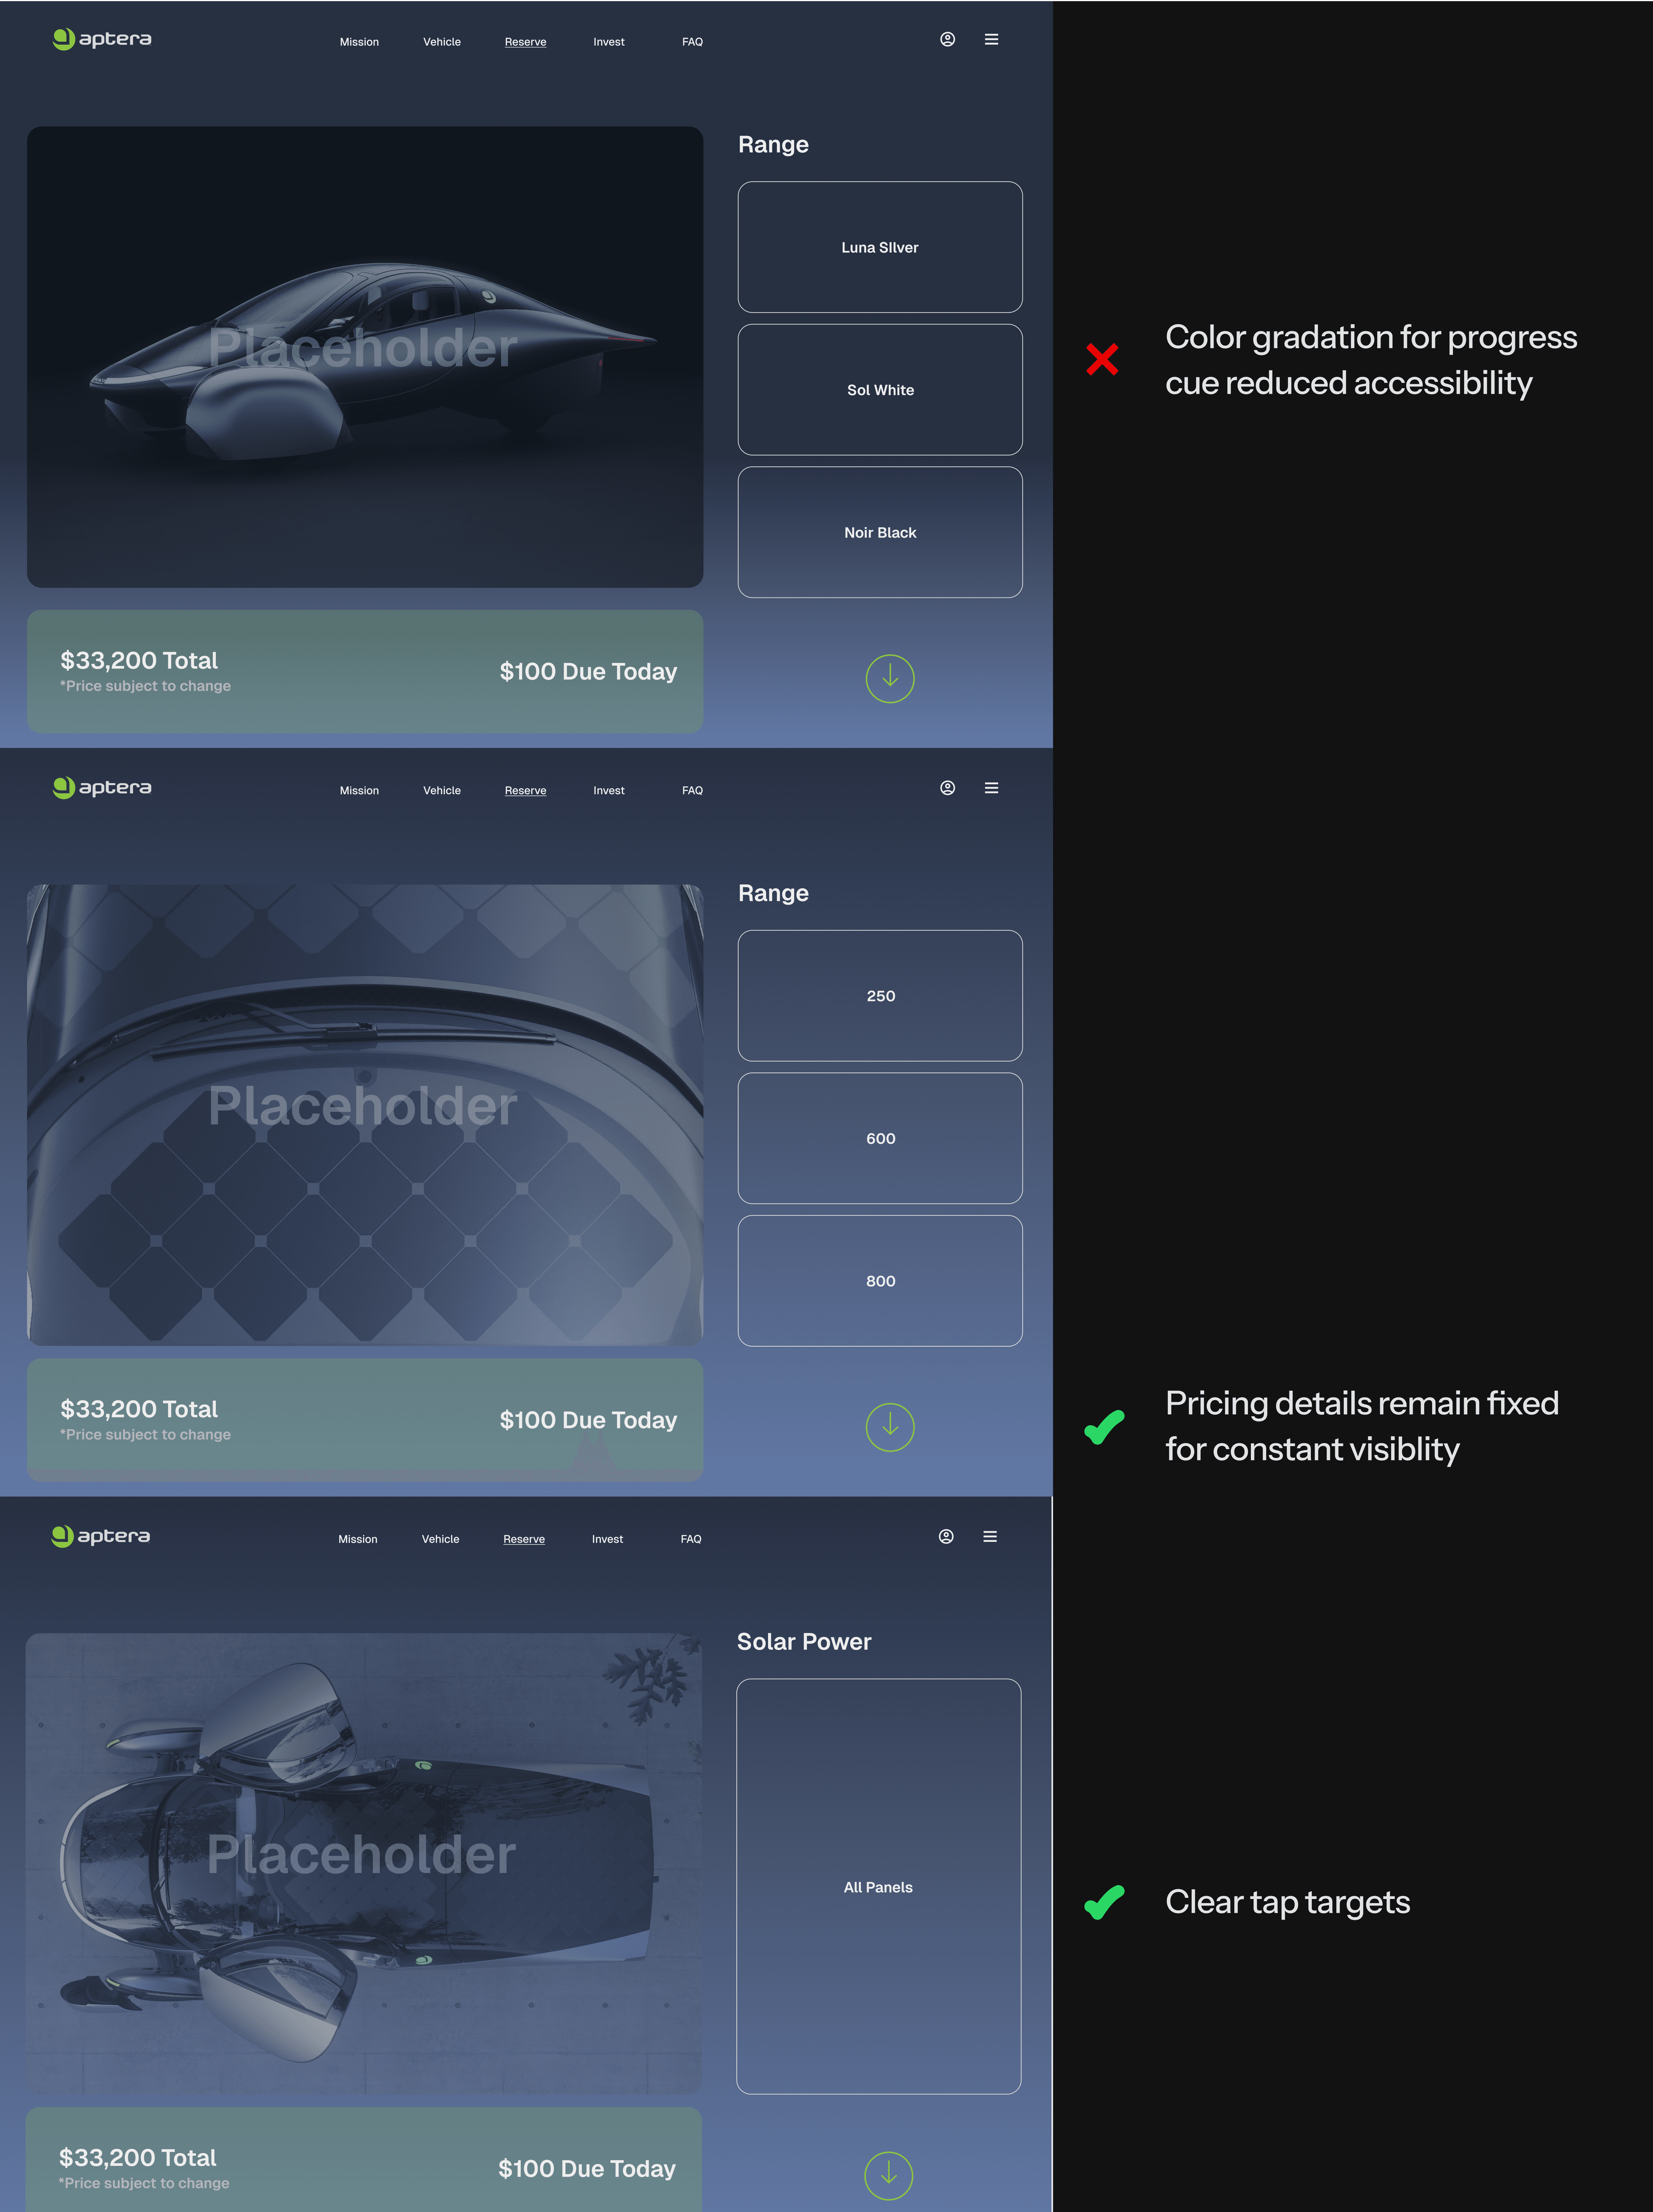This screenshot has height=2212, width=1653.
Task: Click the silver car placeholder image
Action: [x=365, y=357]
